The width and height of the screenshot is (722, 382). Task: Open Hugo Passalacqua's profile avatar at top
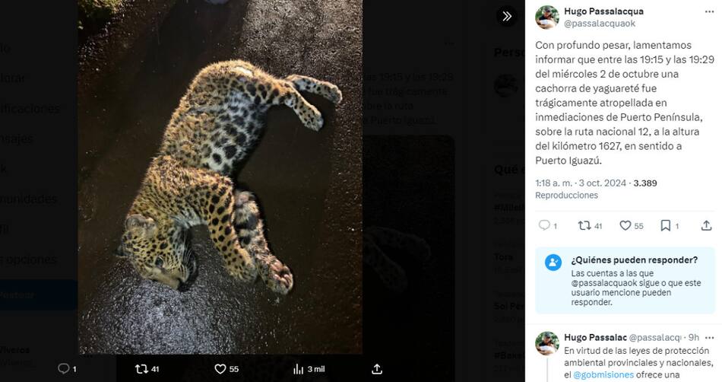547,18
